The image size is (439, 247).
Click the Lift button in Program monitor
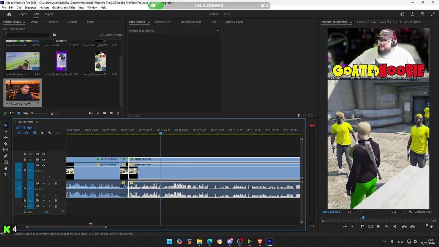[404, 226]
